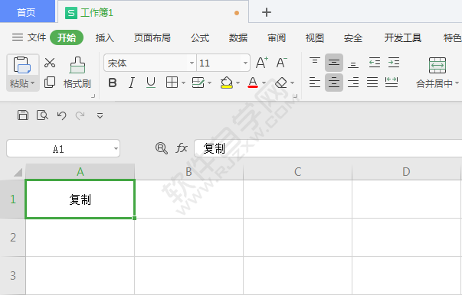Toggle italic formatting
This screenshot has height=295, width=462.
pos(132,83)
